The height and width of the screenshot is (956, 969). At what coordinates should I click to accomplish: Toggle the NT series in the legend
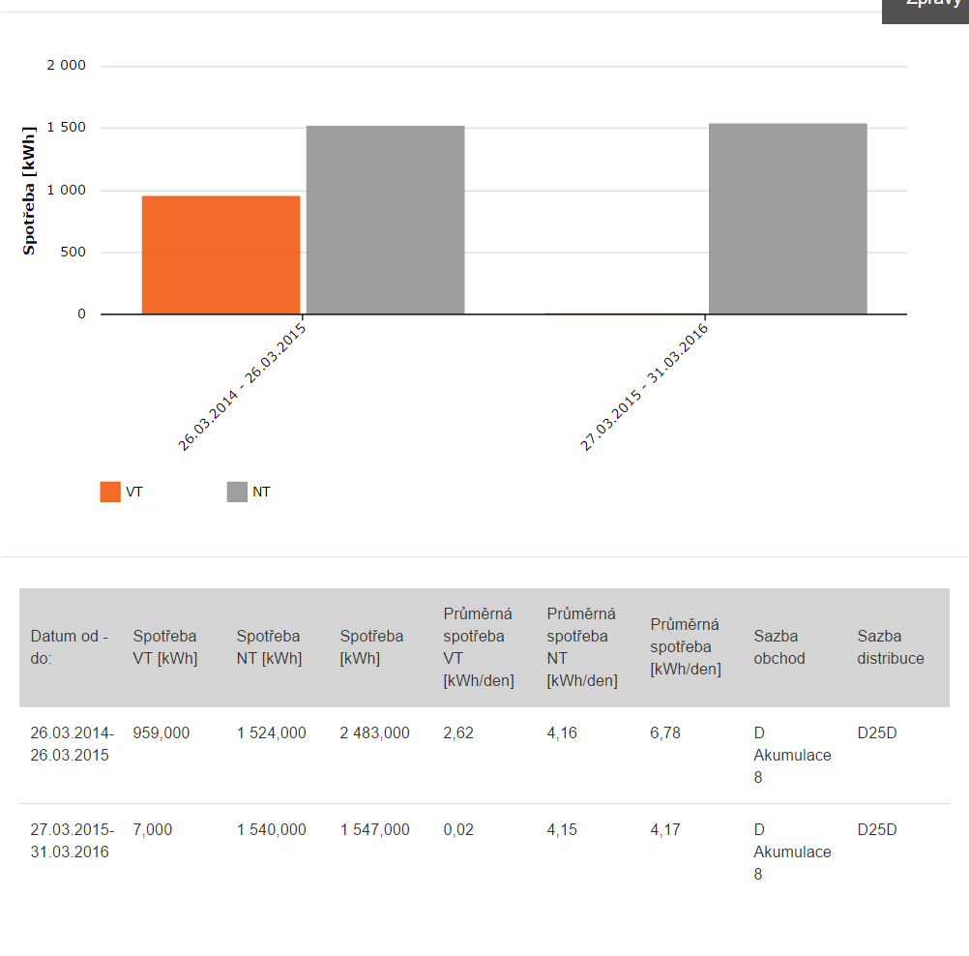tap(250, 492)
